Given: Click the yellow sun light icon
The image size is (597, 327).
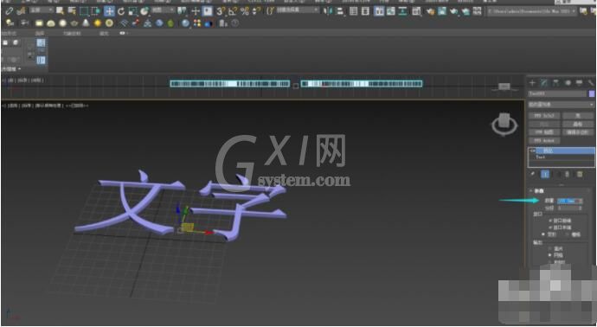Looking at the screenshot, I should click(98, 23).
